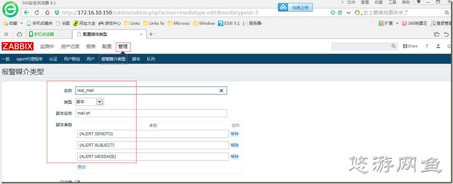Open 监测中 Zabbix menu
This screenshot has width=453, height=184.
pyautogui.click(x=47, y=46)
